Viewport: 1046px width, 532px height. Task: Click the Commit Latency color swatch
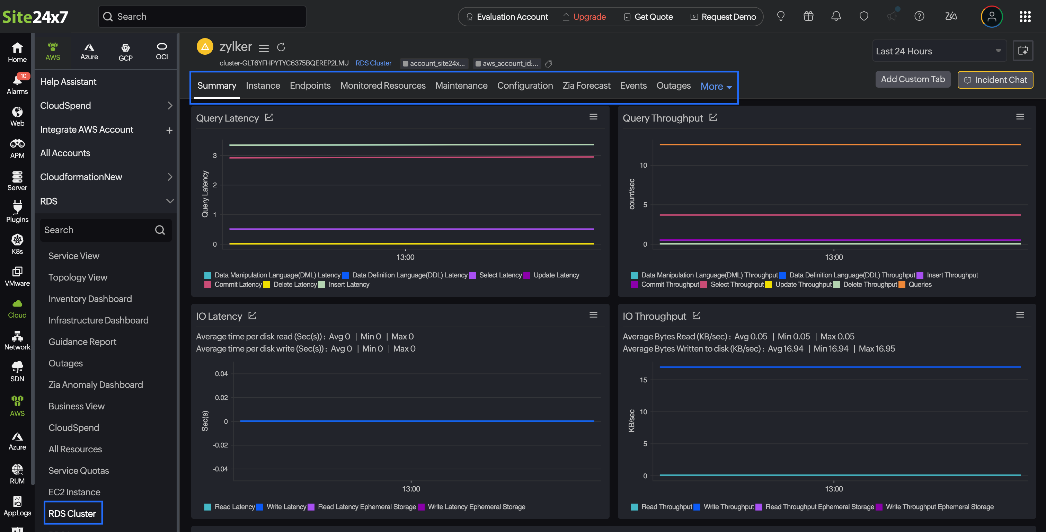207,285
